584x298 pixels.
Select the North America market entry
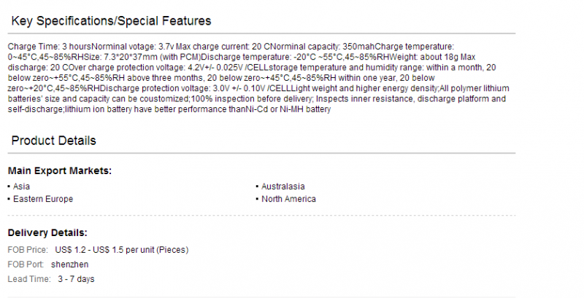[x=288, y=199]
